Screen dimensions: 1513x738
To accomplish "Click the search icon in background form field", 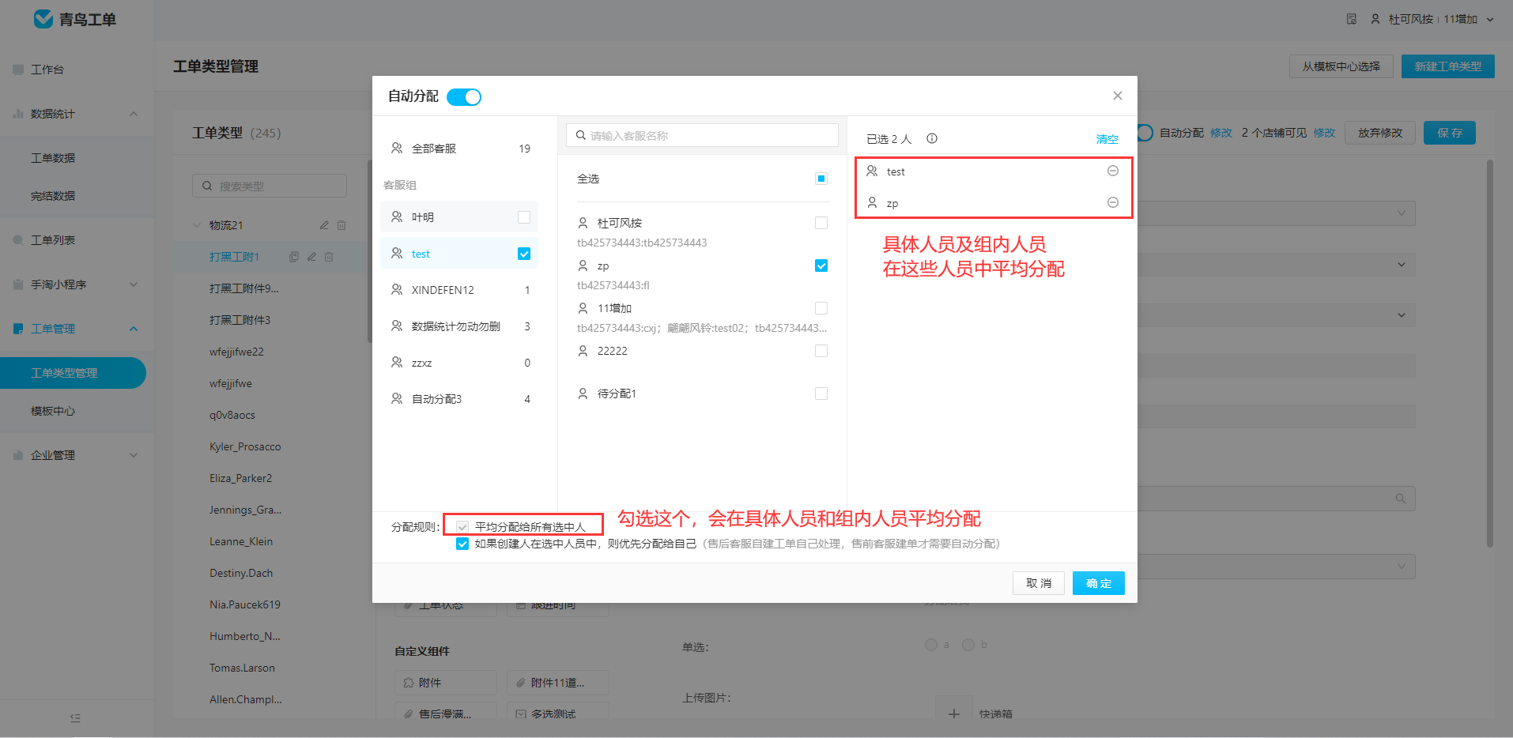I will coord(1400,499).
